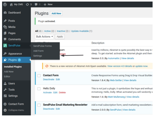
Task: Click the home icon beside My CMS
Action: point(11,4)
